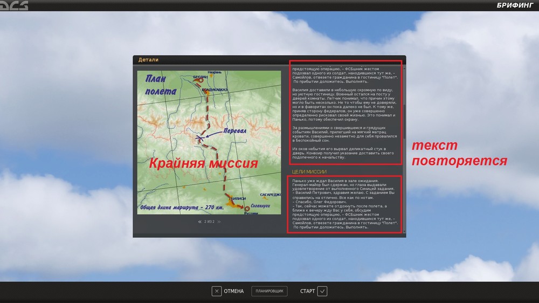The width and height of the screenshot is (539, 303).
Task: Click the checkmark icon beside СТАРТ
Action: tap(322, 291)
